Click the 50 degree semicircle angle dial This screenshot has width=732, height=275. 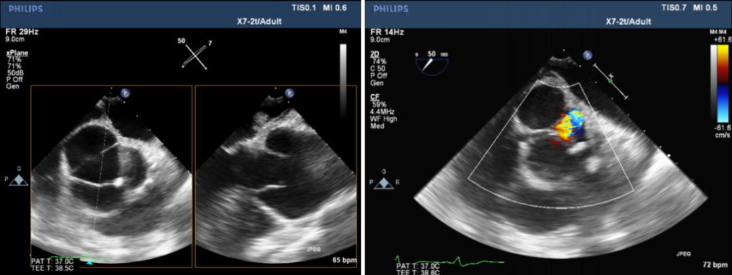pyautogui.click(x=430, y=64)
